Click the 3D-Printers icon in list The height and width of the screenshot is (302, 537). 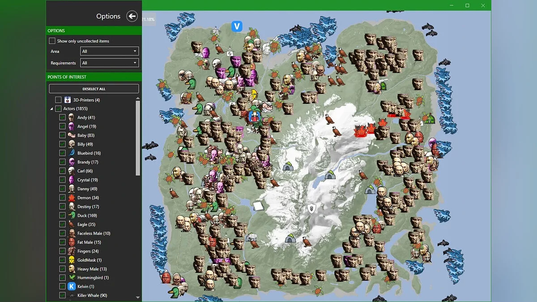point(68,100)
